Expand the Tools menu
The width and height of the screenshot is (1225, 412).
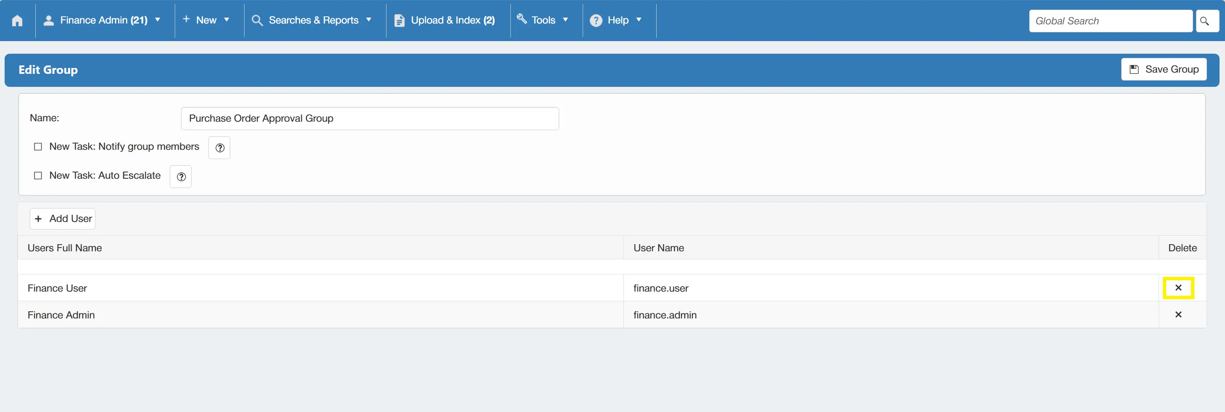pos(543,21)
